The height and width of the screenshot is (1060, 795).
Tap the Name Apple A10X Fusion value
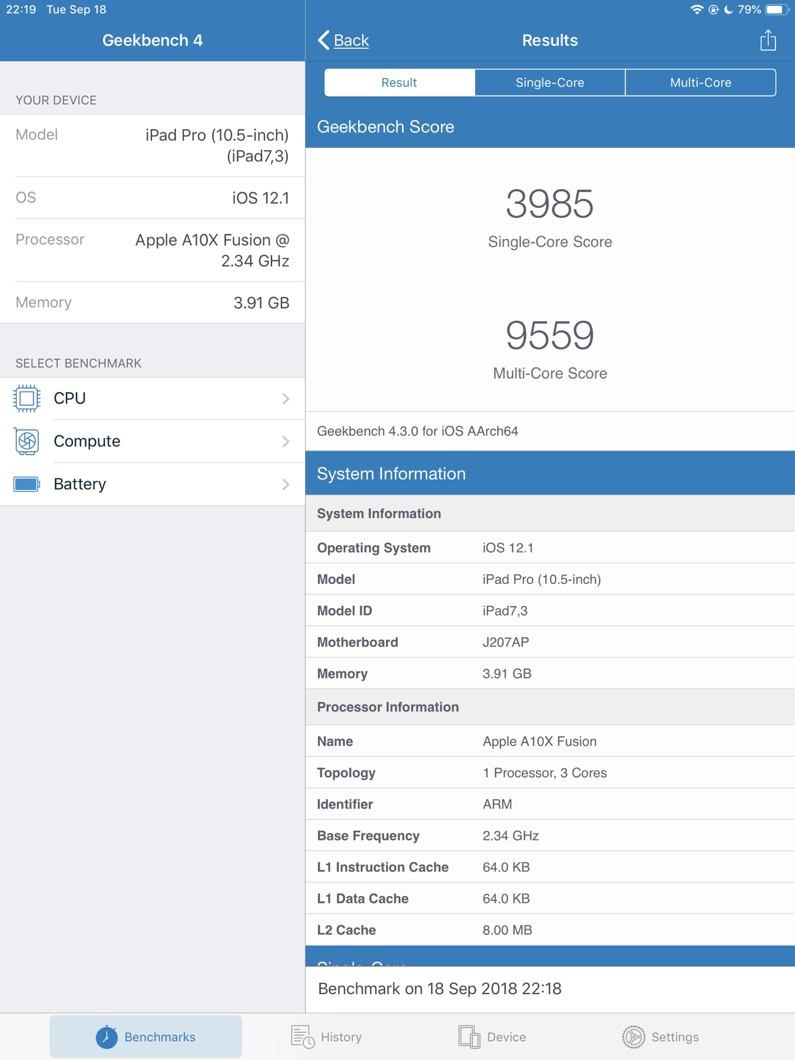(x=539, y=741)
